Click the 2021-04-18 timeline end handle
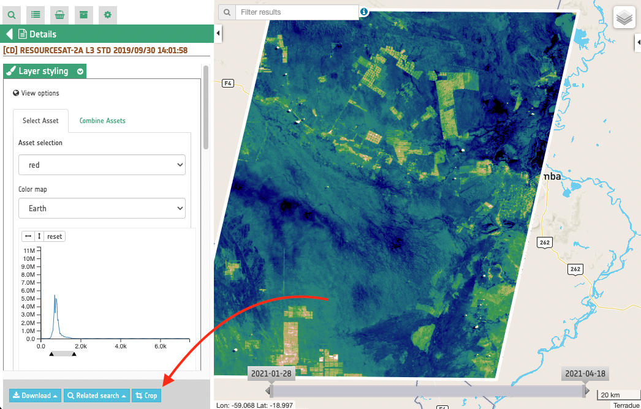Viewport: 641px width, 409px height. click(585, 374)
